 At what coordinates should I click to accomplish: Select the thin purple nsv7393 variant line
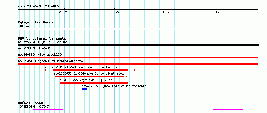click(x=138, y=51)
